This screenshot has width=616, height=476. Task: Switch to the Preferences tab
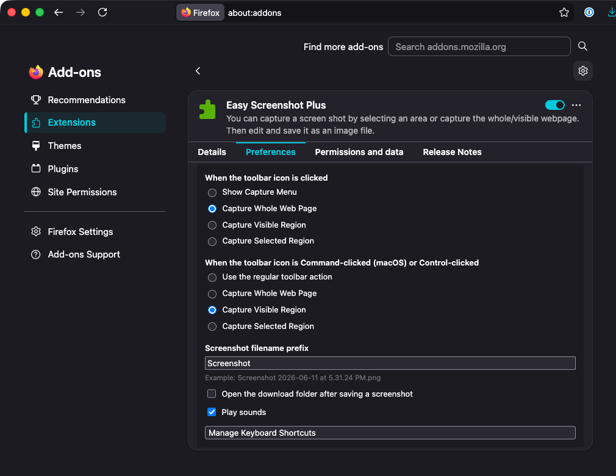point(271,152)
